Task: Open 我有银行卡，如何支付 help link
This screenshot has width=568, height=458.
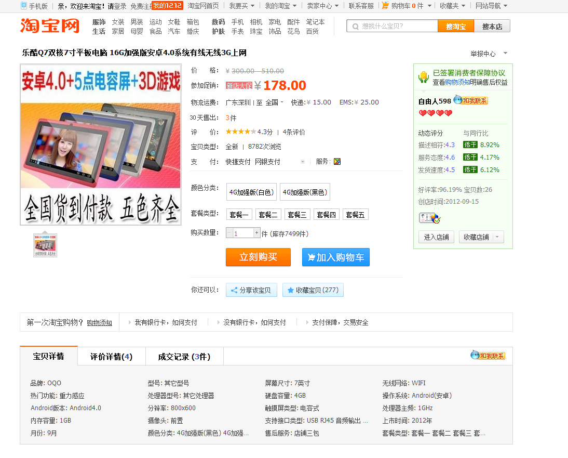Action: (166, 322)
